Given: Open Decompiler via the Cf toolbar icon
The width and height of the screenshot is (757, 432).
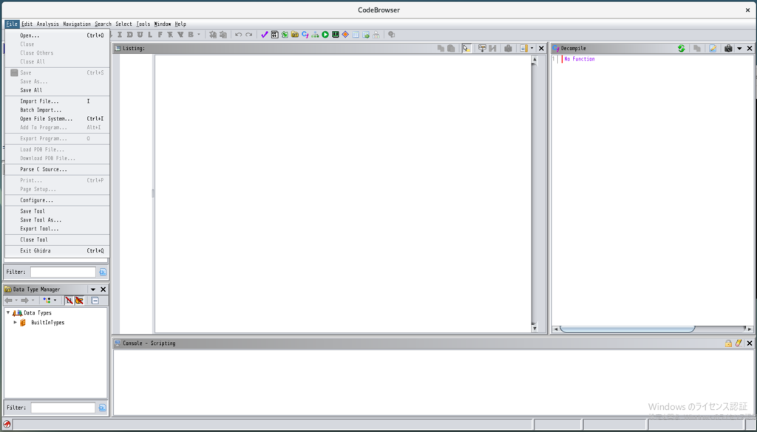Looking at the screenshot, I should coord(305,35).
